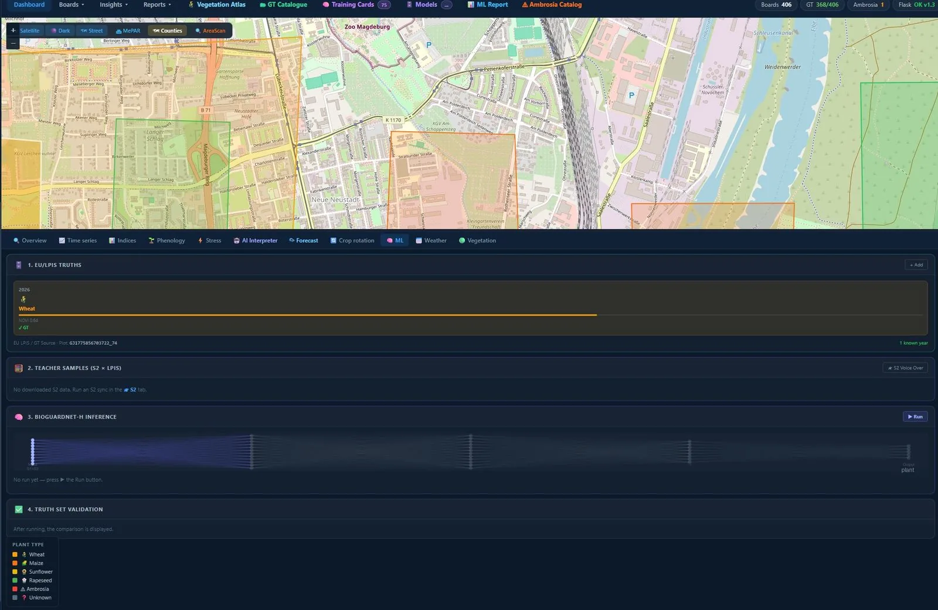The height and width of the screenshot is (610, 938).
Task: Switch to the Phenology tab
Action: (x=167, y=241)
